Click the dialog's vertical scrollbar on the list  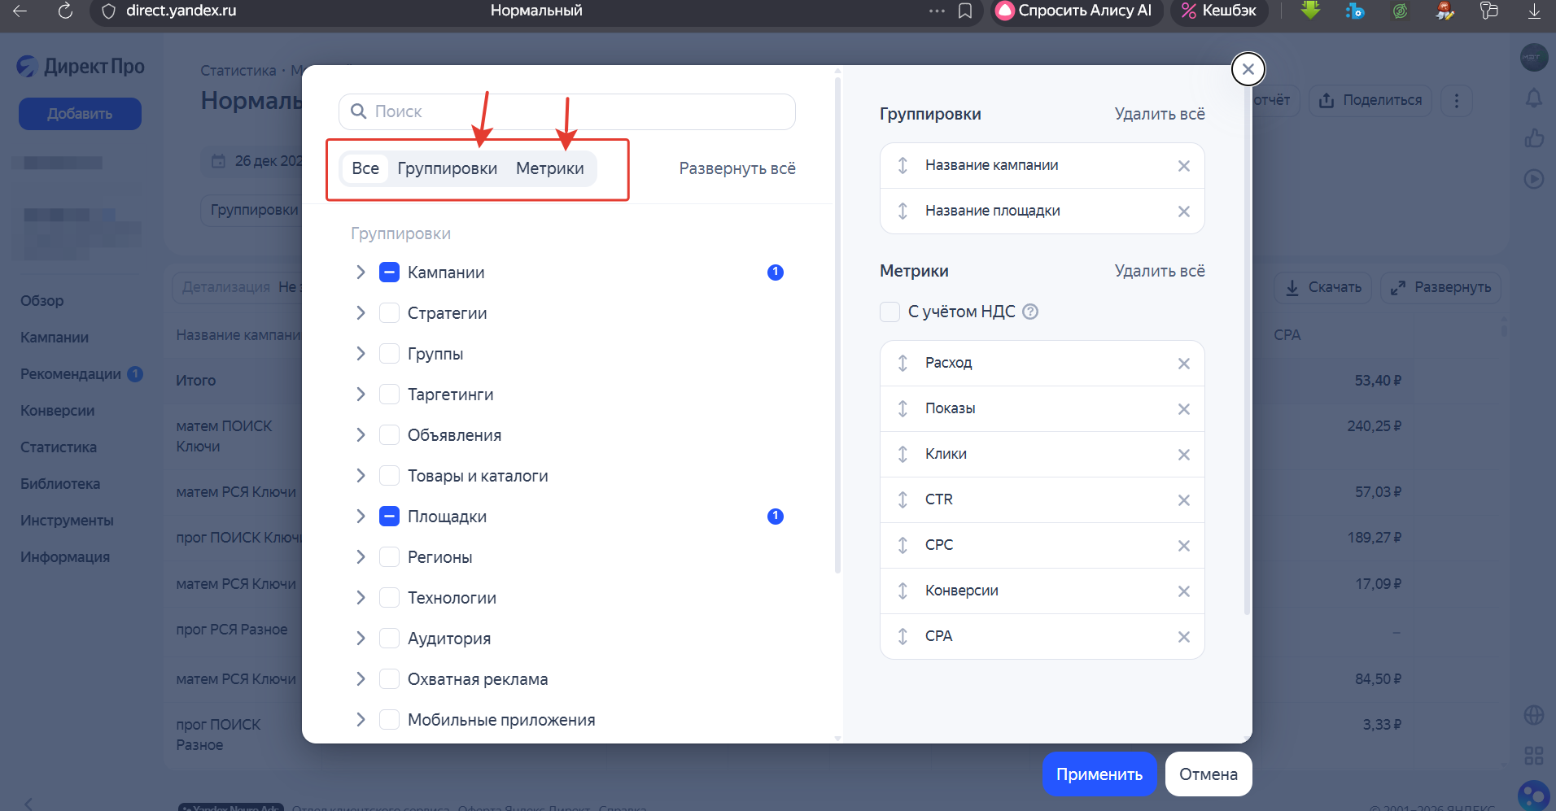click(837, 325)
